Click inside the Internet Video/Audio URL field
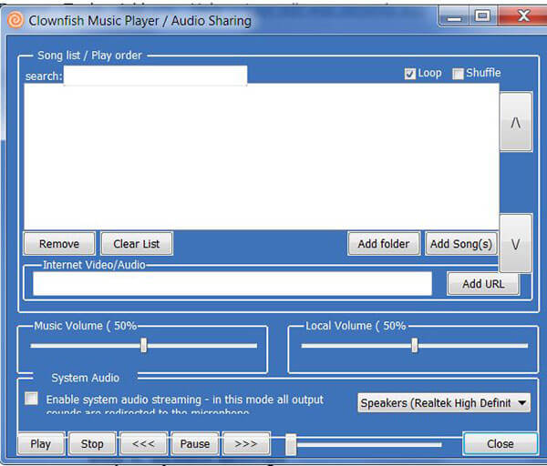547x466 pixels. [x=232, y=284]
